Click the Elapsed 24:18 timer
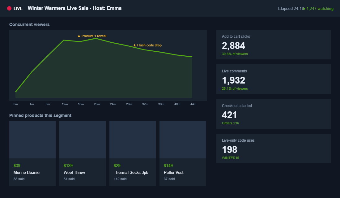 click(x=291, y=8)
